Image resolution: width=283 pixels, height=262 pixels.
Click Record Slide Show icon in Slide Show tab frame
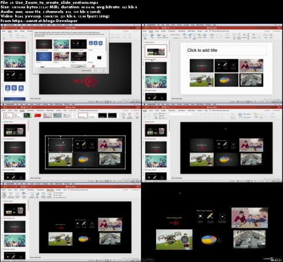coord(49,194)
